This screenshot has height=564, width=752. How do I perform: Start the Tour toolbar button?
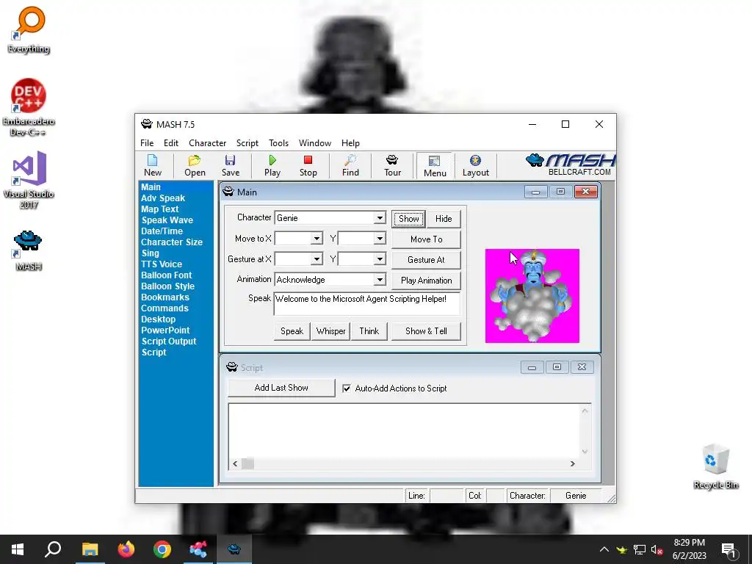(392, 165)
